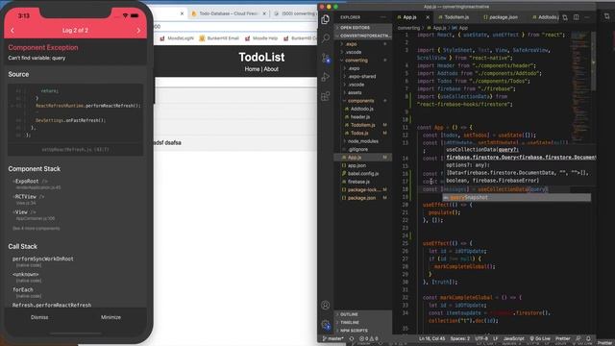The height and width of the screenshot is (346, 615).
Task: Expand the Open Editors section
Action: 363,28
